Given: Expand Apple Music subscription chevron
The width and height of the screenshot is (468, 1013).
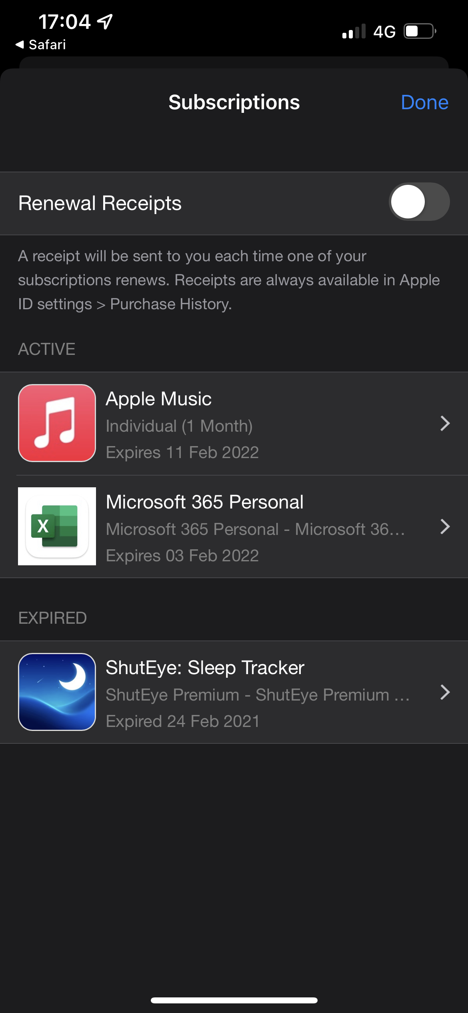Looking at the screenshot, I should [x=445, y=423].
